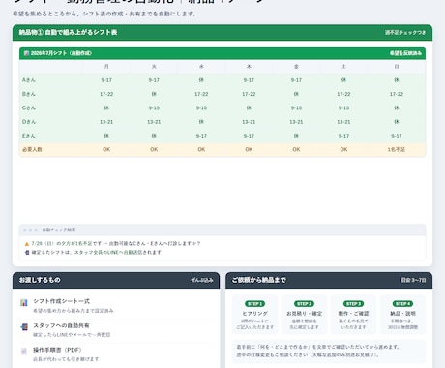Image resolution: width=445 pixels, height=368 pixels.
Task: Click the phone icon beside スタッフへの自動共有
Action: point(24,327)
